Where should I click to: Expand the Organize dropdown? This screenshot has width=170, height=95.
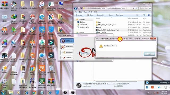coord(80,15)
